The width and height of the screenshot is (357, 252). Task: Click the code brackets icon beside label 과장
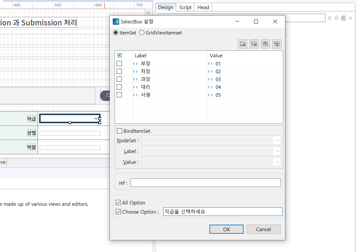coord(135,79)
